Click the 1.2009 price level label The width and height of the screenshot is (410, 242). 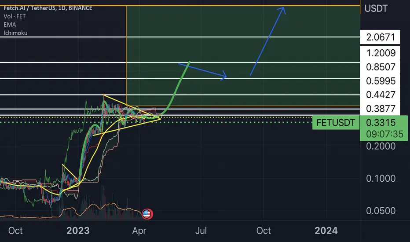(x=380, y=53)
